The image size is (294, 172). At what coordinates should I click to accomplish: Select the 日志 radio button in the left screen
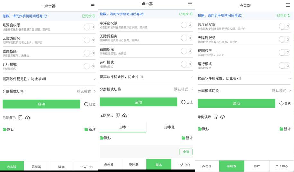86,104
